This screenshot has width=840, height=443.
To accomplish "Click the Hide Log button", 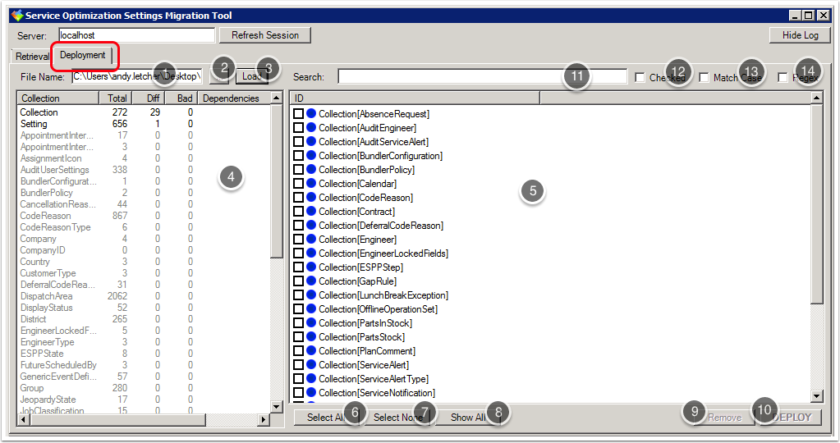I will [800, 35].
